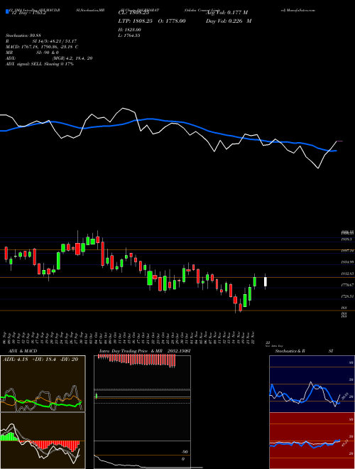Click the 'O: 1778.00' open price
The width and height of the screenshot is (355, 469).
point(171,21)
